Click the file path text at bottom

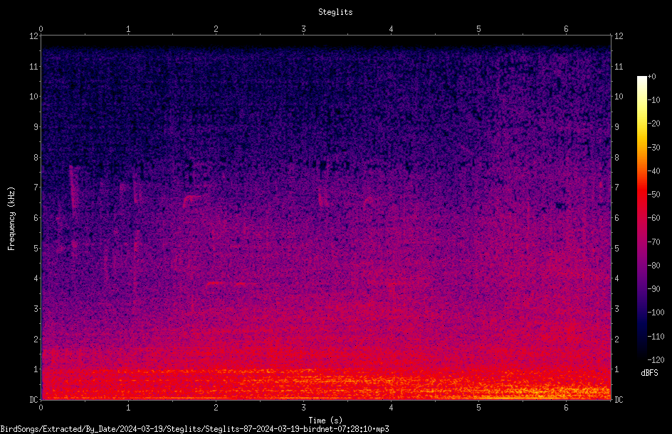click(194, 429)
